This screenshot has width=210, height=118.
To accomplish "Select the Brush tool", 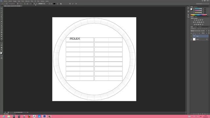I will coord(2,24).
